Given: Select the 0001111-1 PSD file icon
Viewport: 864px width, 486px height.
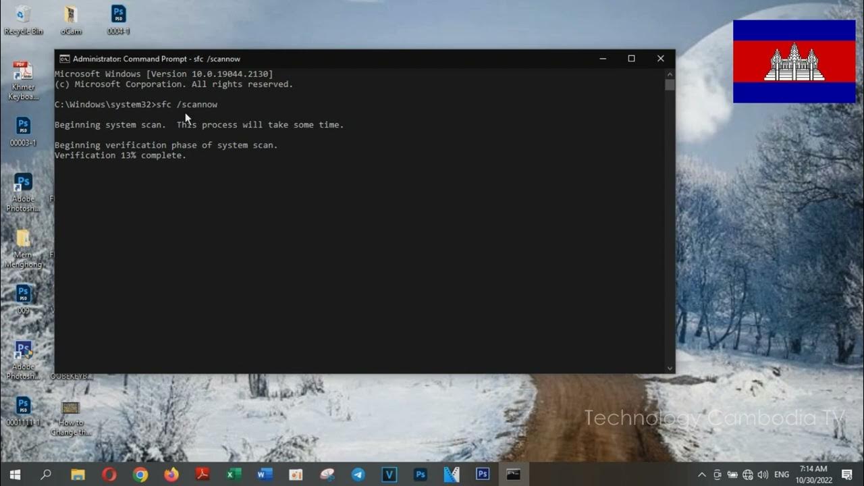Looking at the screenshot, I should tap(23, 410).
